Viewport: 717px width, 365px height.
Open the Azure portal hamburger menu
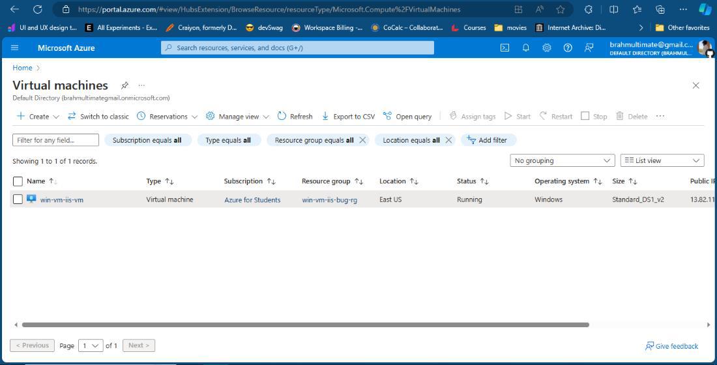[x=14, y=48]
